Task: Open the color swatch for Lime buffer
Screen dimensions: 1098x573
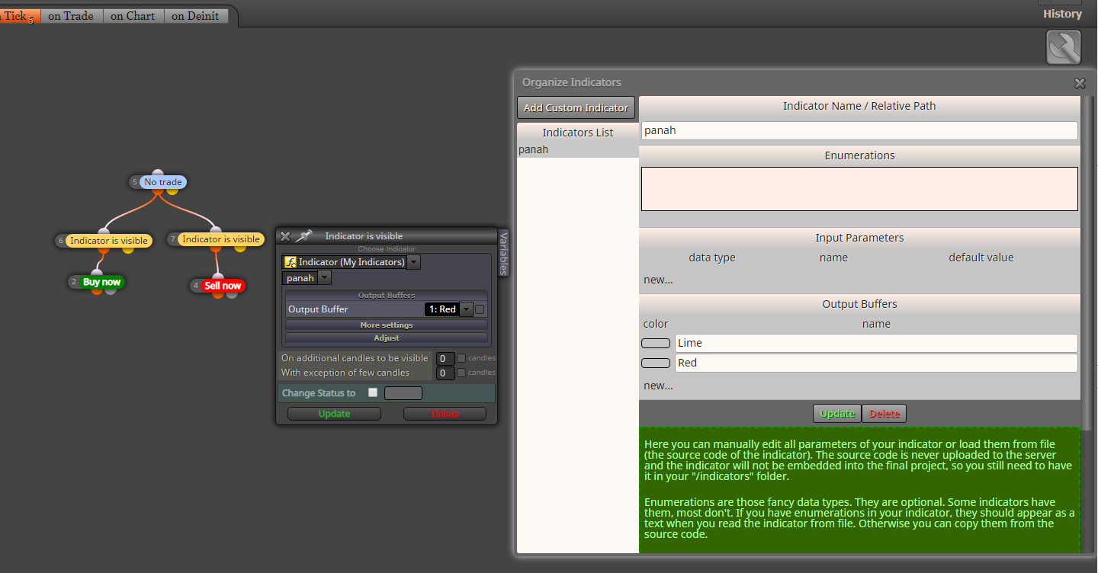Action: [656, 344]
